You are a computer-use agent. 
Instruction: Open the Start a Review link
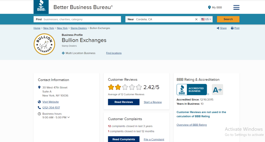coord(153,102)
